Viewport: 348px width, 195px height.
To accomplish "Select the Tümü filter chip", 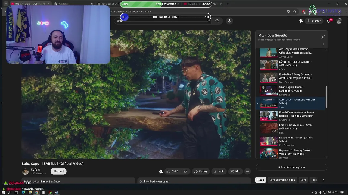I will pyautogui.click(x=260, y=180).
